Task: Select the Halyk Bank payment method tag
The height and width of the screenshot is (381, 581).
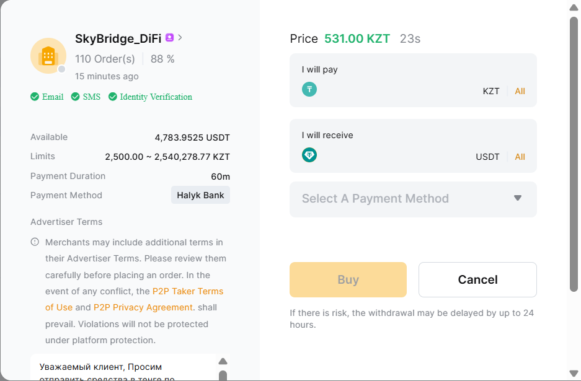Action: coord(200,195)
